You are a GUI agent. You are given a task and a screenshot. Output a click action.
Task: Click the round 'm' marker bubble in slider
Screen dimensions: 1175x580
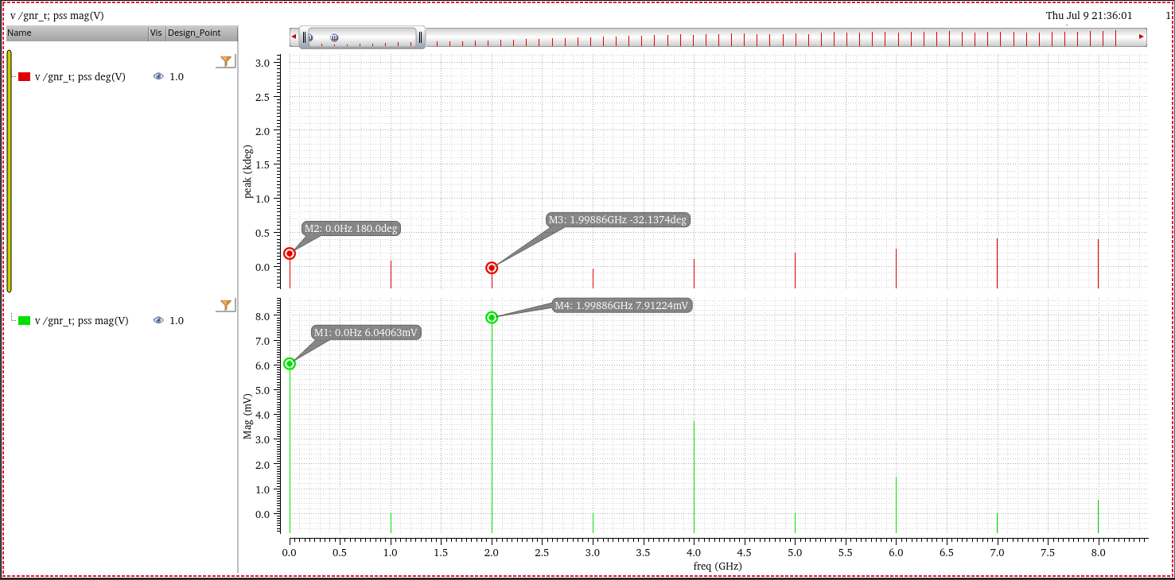tap(334, 37)
